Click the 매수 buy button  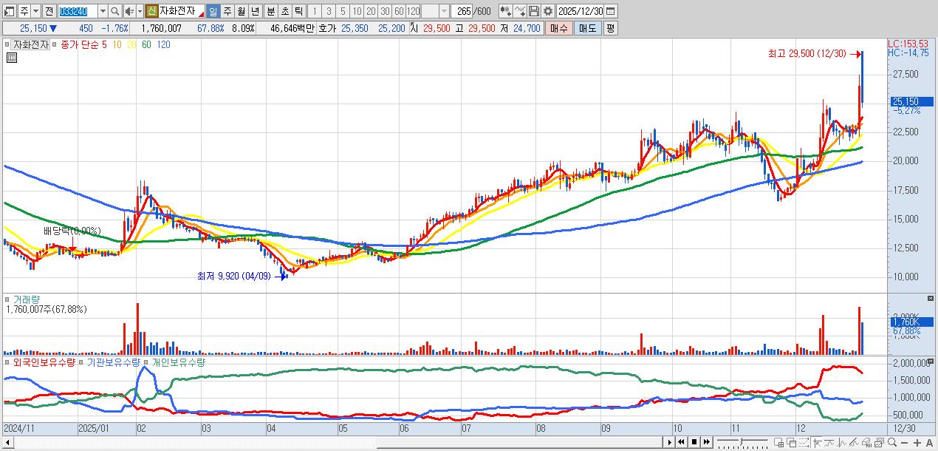[x=559, y=28]
